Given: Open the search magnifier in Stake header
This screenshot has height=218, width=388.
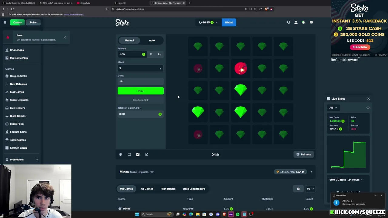Looking at the screenshot, I should (289, 22).
